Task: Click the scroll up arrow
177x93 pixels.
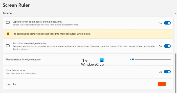Action: point(176,14)
